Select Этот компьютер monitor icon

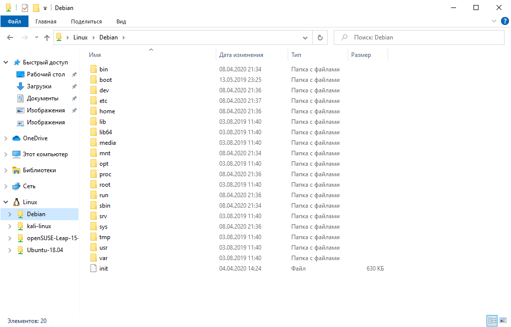16,154
